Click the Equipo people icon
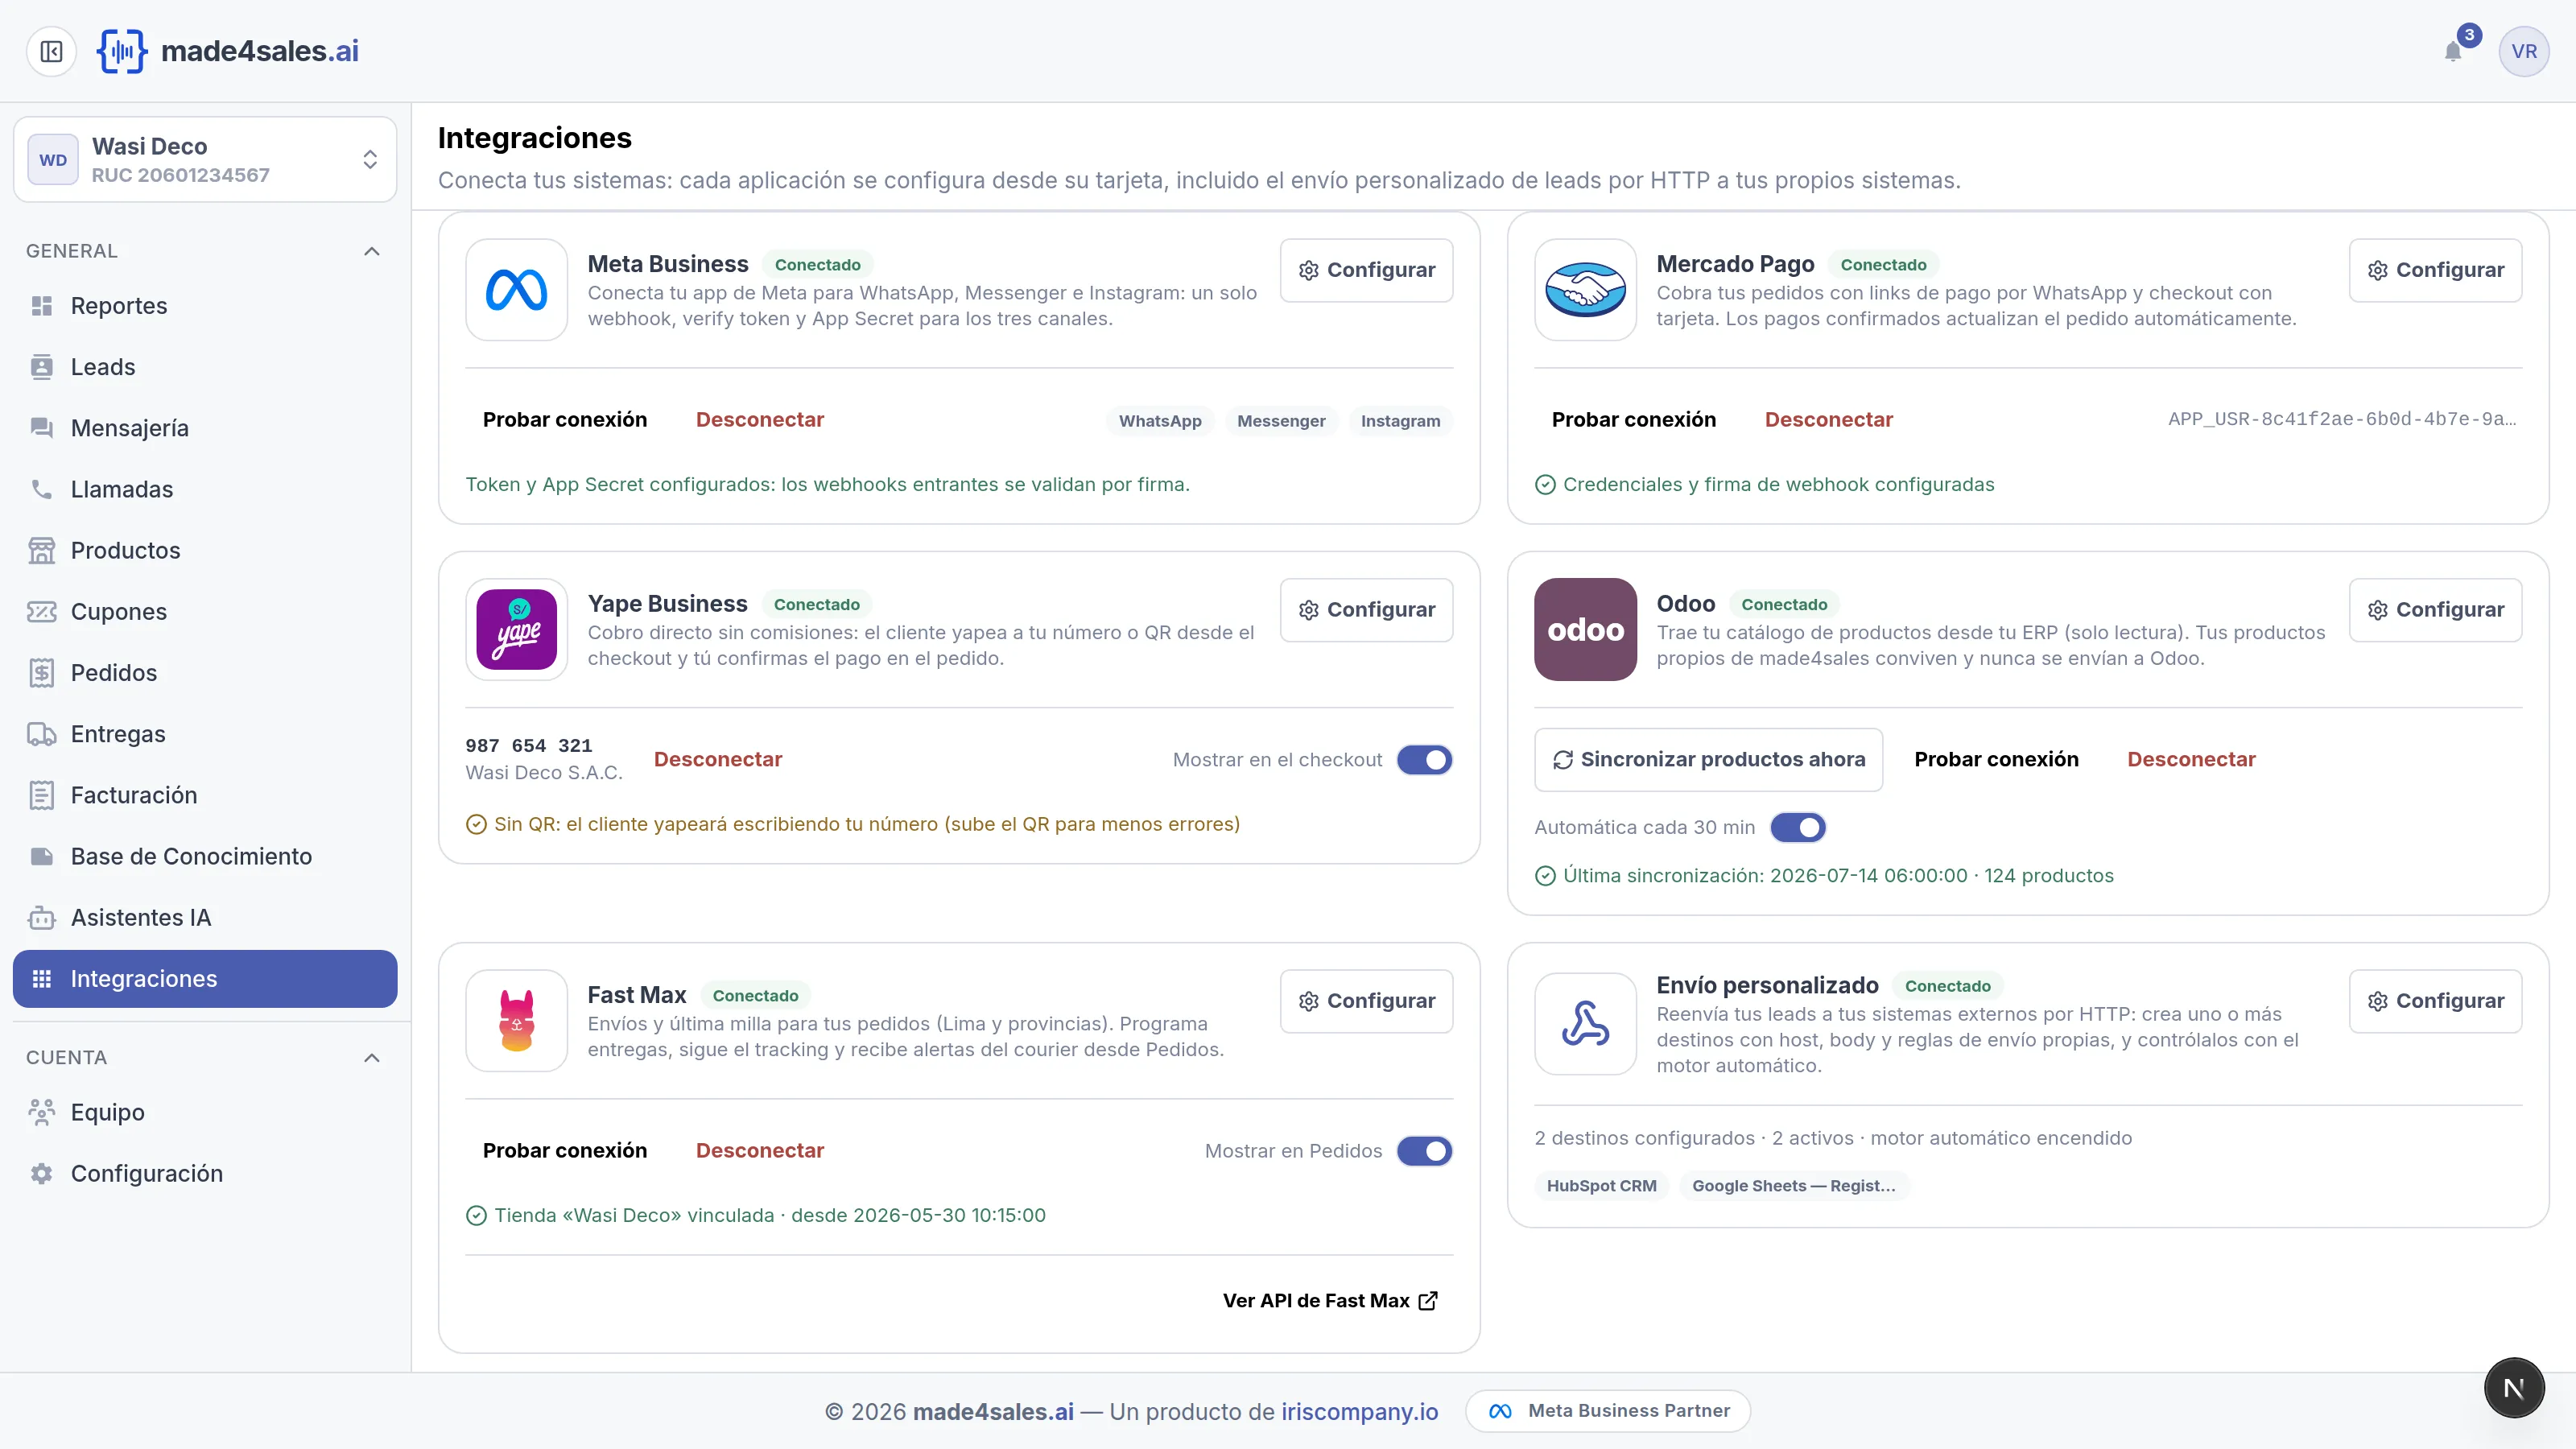Image resolution: width=2576 pixels, height=1449 pixels. (41, 1112)
